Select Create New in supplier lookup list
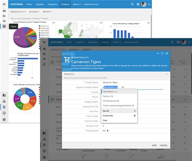The width and height of the screenshot is (192, 161). click(x=119, y=116)
